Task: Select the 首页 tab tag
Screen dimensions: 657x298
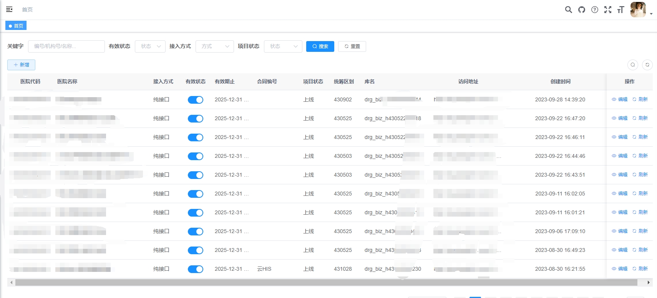Action: point(16,26)
